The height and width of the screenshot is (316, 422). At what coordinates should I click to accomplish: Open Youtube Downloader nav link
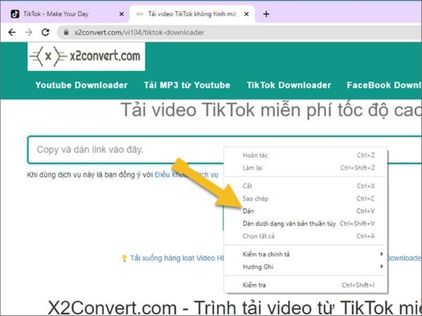click(82, 85)
